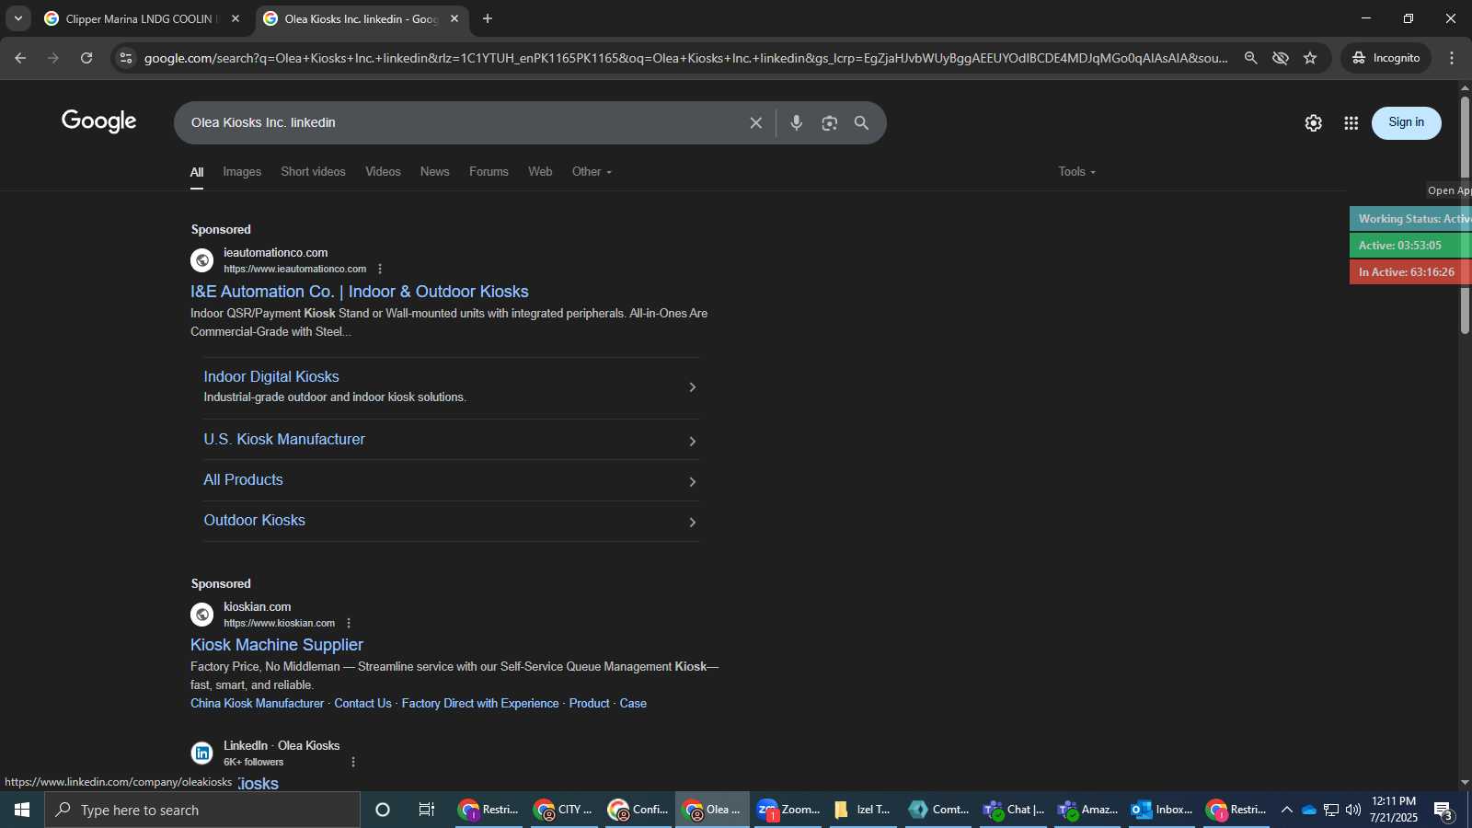Reload the current page

pyautogui.click(x=86, y=58)
